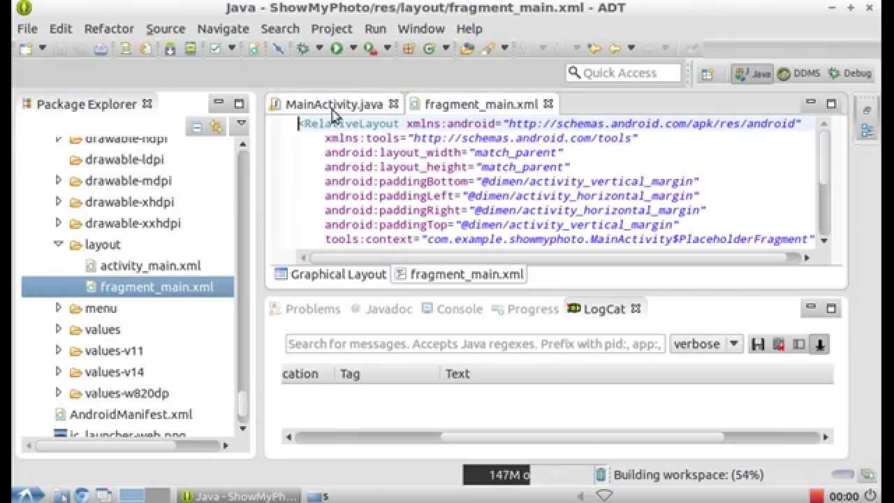Click the New Java Package icon

(x=409, y=48)
